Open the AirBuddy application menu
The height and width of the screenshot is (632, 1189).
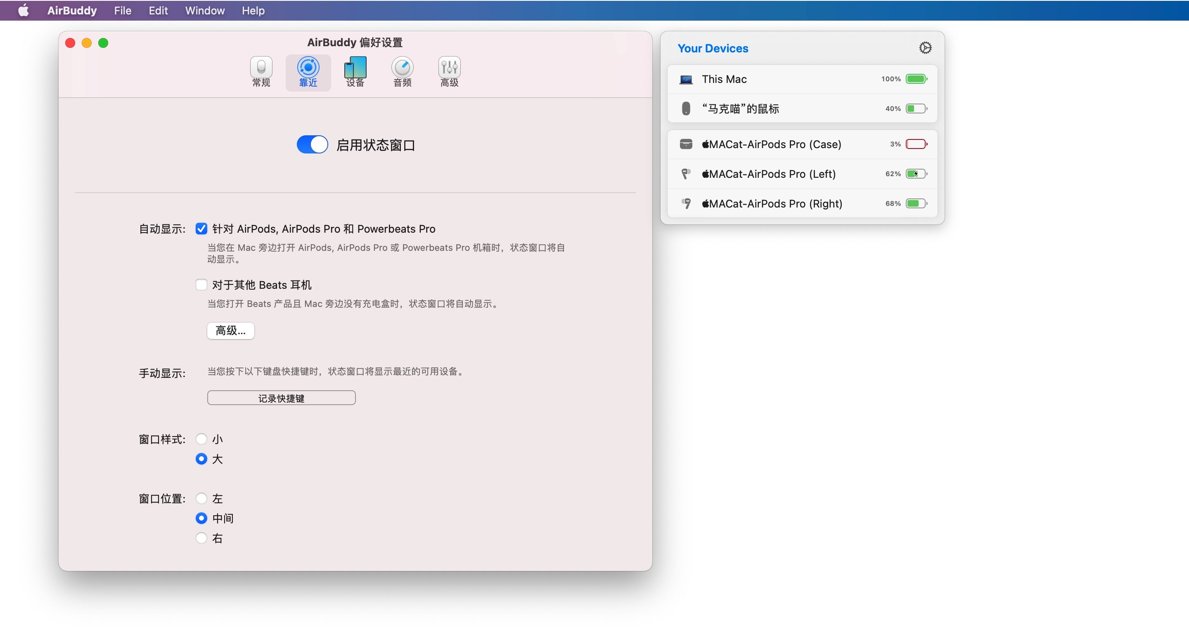pyautogui.click(x=72, y=10)
